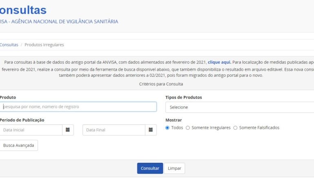Open the Data Final calendar picker
The image size is (314, 191).
pyautogui.click(x=150, y=130)
